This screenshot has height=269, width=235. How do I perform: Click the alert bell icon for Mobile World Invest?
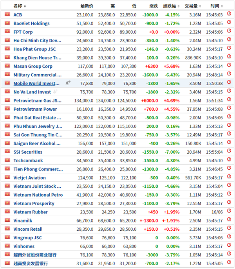click(68, 83)
